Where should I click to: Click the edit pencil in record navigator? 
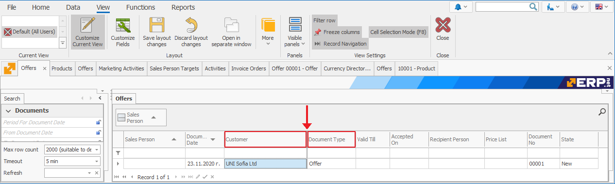[x=198, y=177]
